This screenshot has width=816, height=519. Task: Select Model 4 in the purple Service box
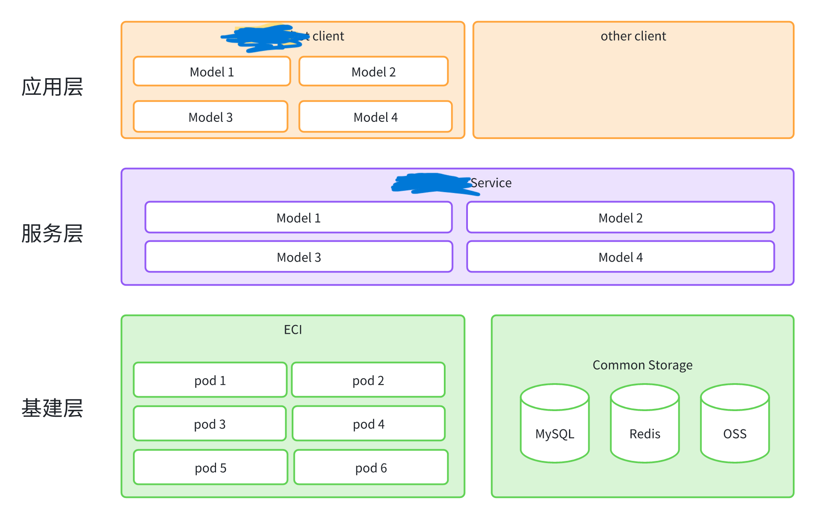(621, 256)
